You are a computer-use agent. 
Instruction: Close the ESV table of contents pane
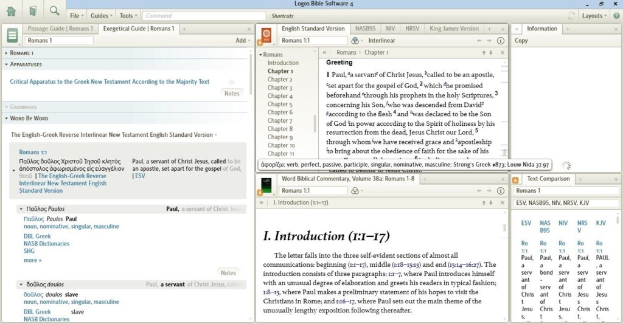[x=502, y=52]
